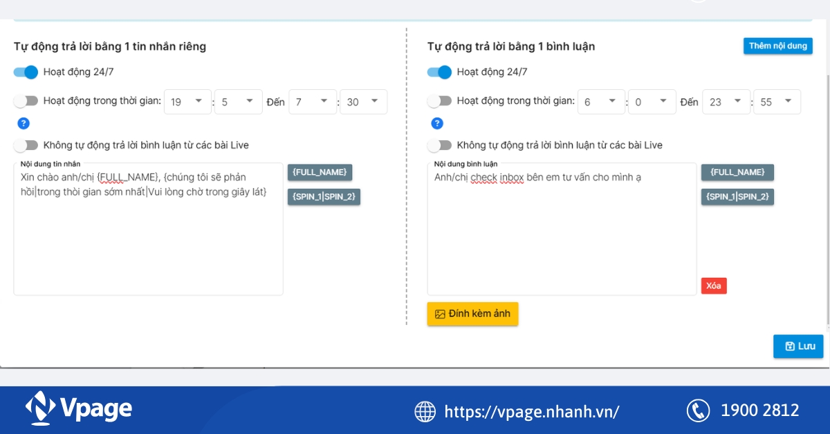Click the red 'Xóa' delete button
The width and height of the screenshot is (830, 434).
tap(714, 286)
